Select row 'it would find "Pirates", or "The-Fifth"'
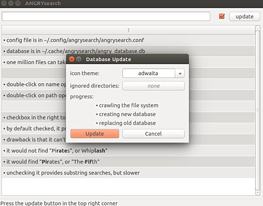This screenshot has height=206, width=263. pos(129,162)
